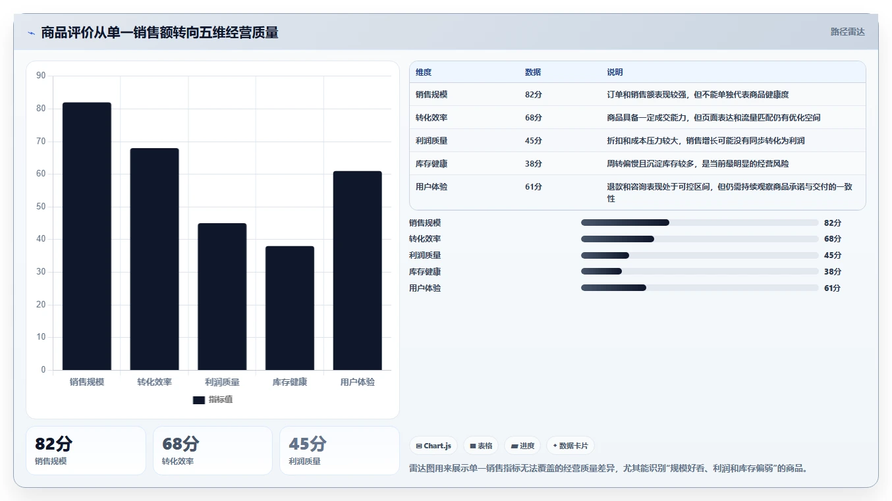Image resolution: width=892 pixels, height=501 pixels.
Task: Click the 转化效率 x-axis label
Action: [154, 382]
